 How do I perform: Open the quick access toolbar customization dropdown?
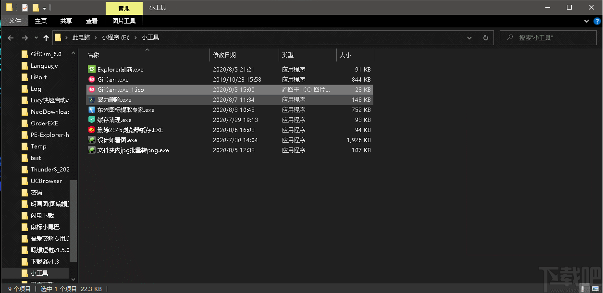click(x=44, y=7)
